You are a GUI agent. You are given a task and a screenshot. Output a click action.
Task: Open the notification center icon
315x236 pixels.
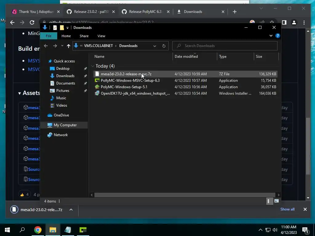click(x=305, y=230)
